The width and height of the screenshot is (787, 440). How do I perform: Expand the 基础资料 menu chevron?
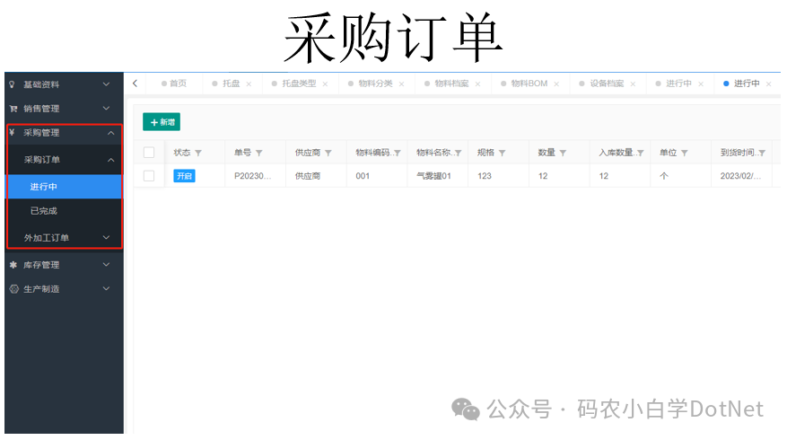tap(107, 84)
